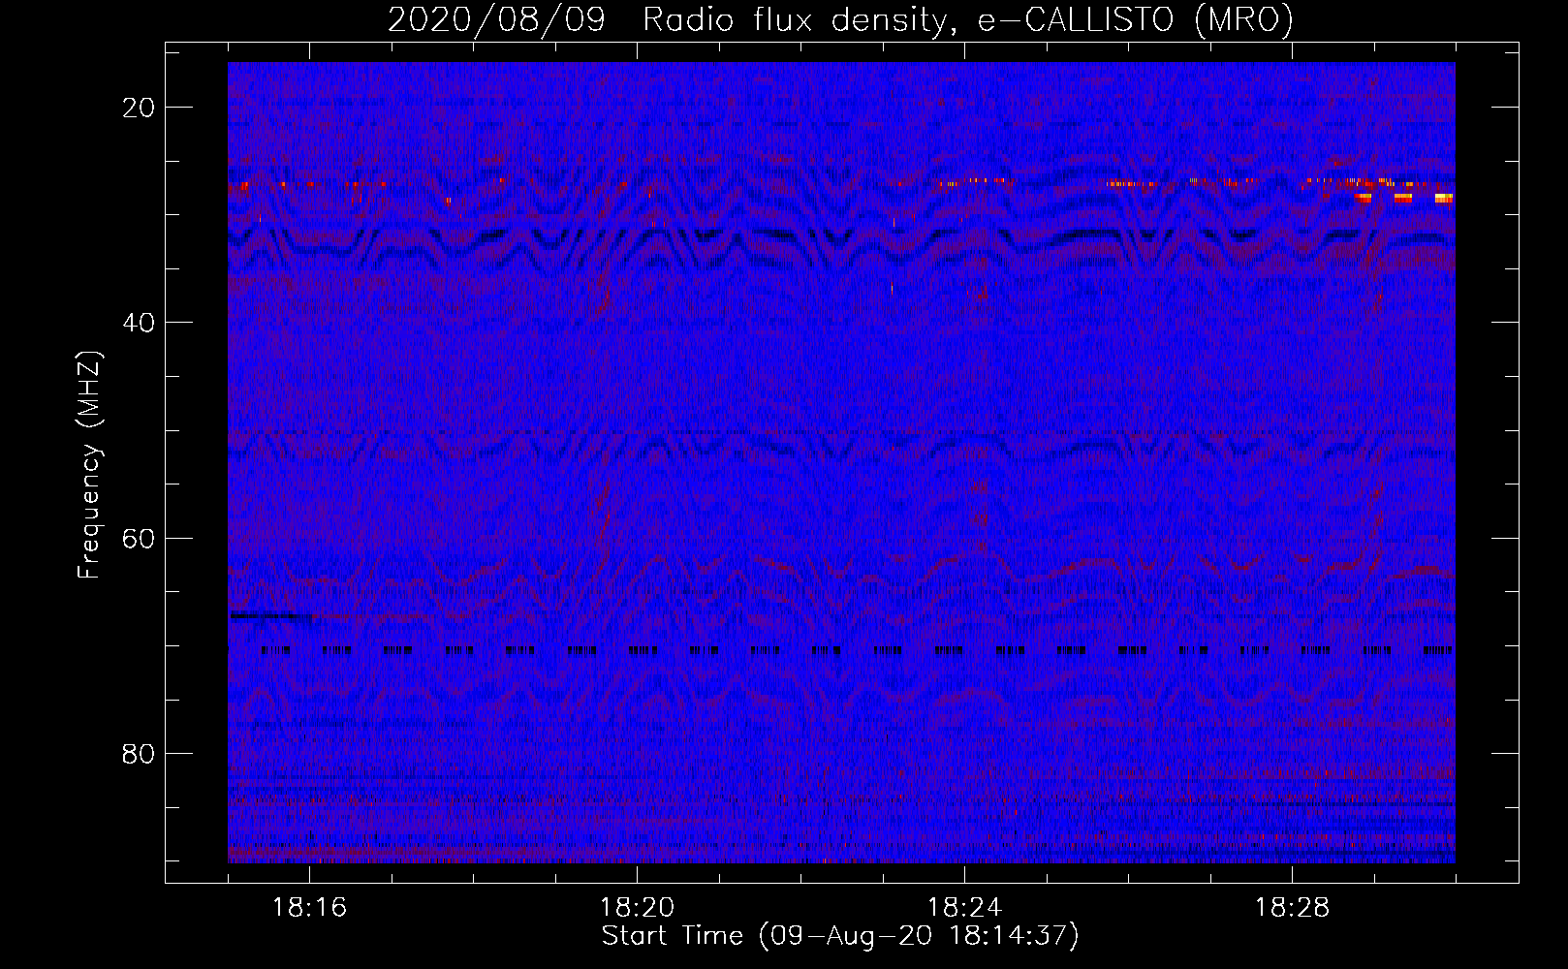Click the '18:24' time tick label
The height and width of the screenshot is (969, 1568).
click(x=964, y=908)
